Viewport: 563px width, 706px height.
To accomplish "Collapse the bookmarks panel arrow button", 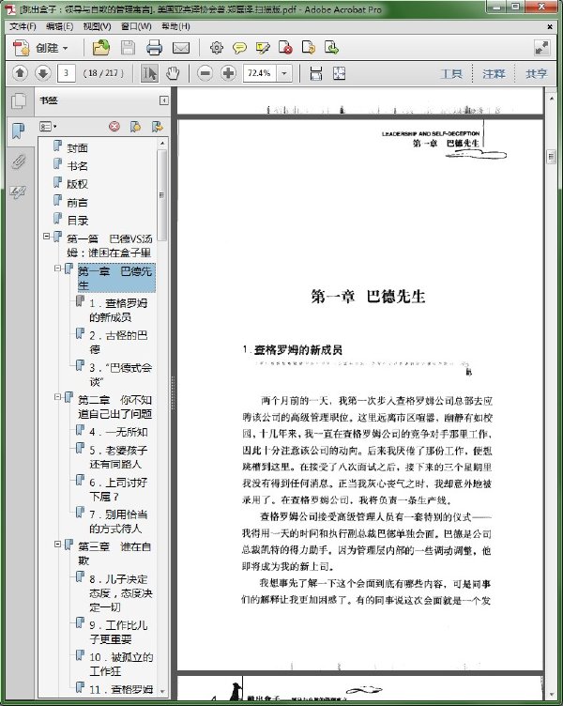I will tap(164, 100).
